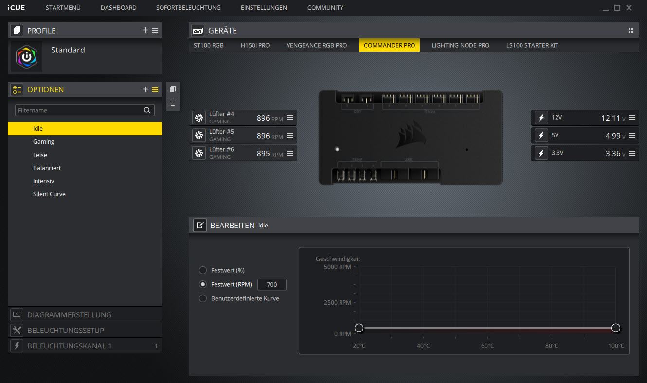Screen dimensions: 647x383
Task: Click the lightning icon beside BELEUCHTUNGSKANAL 1
Action: pos(17,346)
